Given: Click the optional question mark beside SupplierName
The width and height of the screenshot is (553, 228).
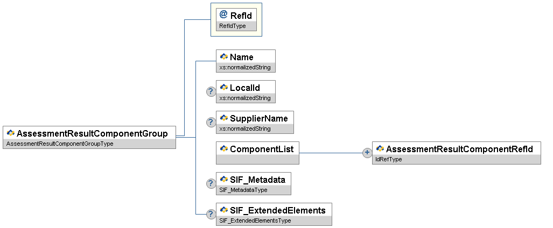Looking at the screenshot, I should click(x=212, y=122).
